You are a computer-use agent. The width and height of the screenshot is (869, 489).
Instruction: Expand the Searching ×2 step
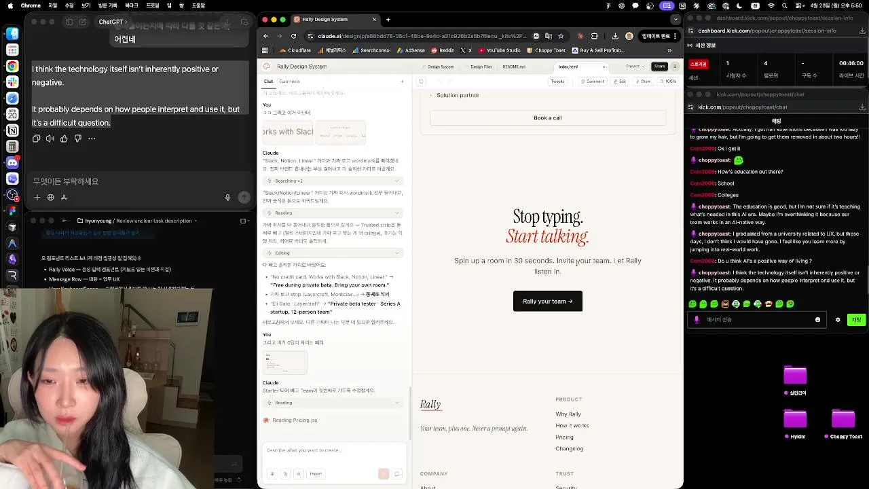333,181
